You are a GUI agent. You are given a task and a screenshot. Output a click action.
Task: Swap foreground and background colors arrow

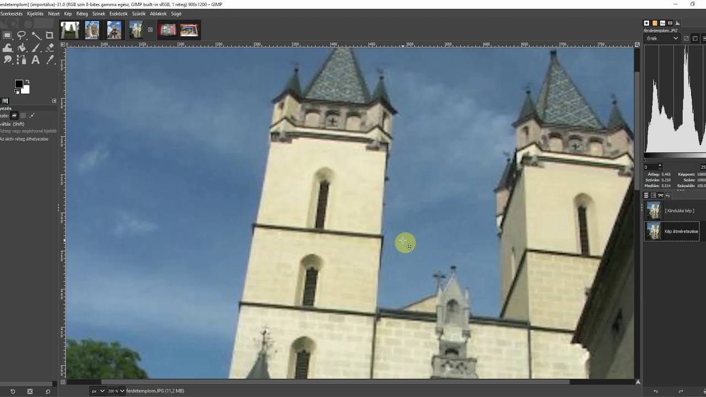tap(28, 82)
